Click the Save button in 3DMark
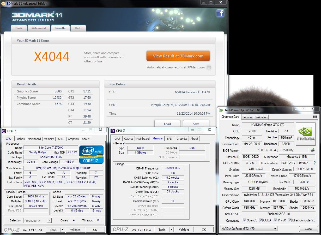Viewport: 321px width, 235px height. (x=196, y=124)
